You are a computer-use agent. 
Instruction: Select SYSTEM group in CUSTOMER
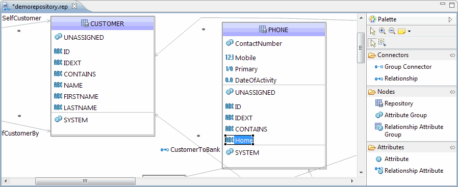71,120
